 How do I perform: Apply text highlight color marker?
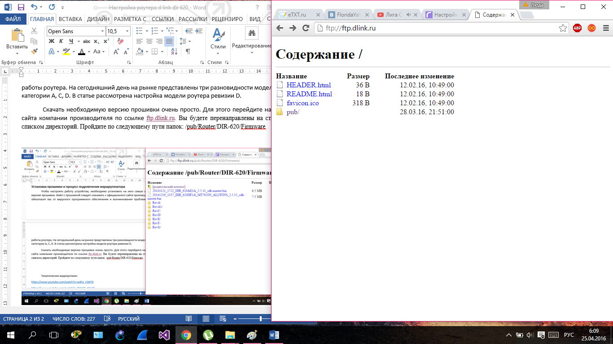(x=66, y=52)
